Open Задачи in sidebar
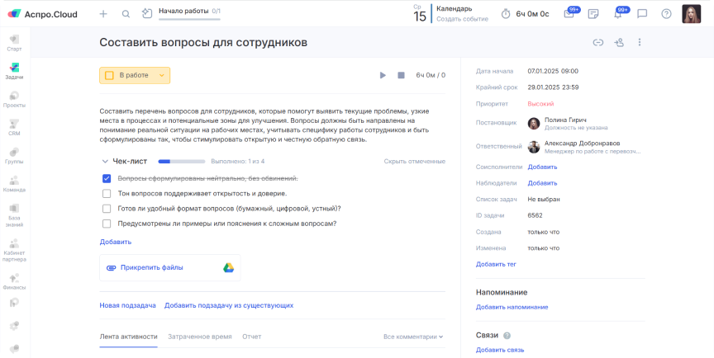The height and width of the screenshot is (358, 714). [14, 71]
